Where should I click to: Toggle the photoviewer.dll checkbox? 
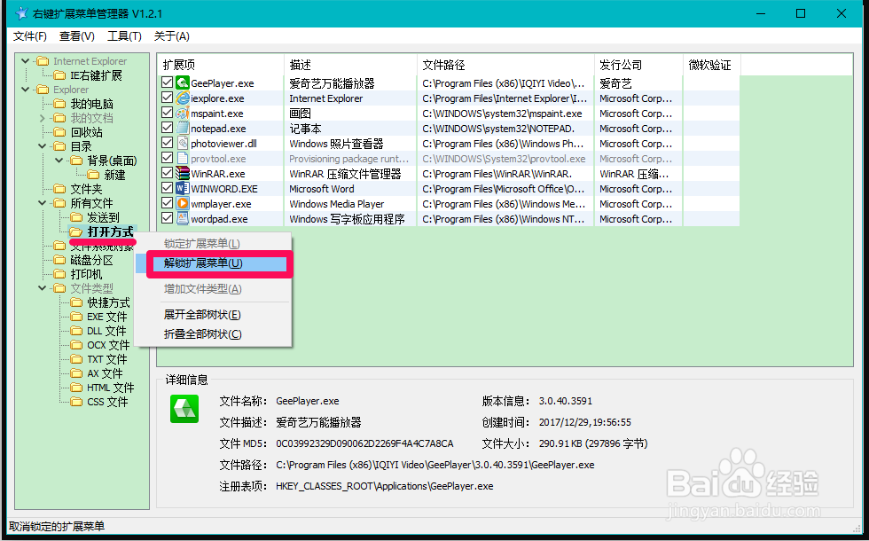167,143
